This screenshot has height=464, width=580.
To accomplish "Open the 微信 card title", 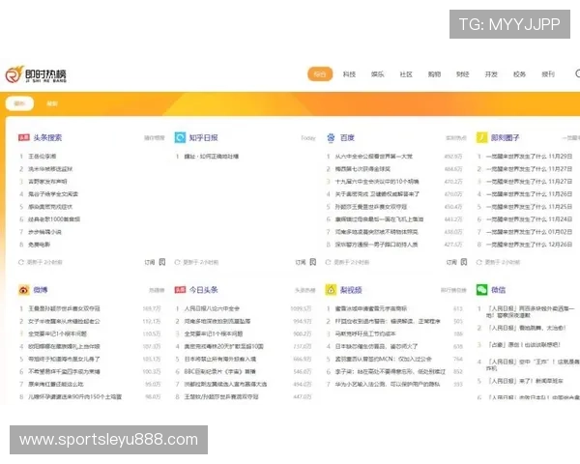I will [498, 290].
